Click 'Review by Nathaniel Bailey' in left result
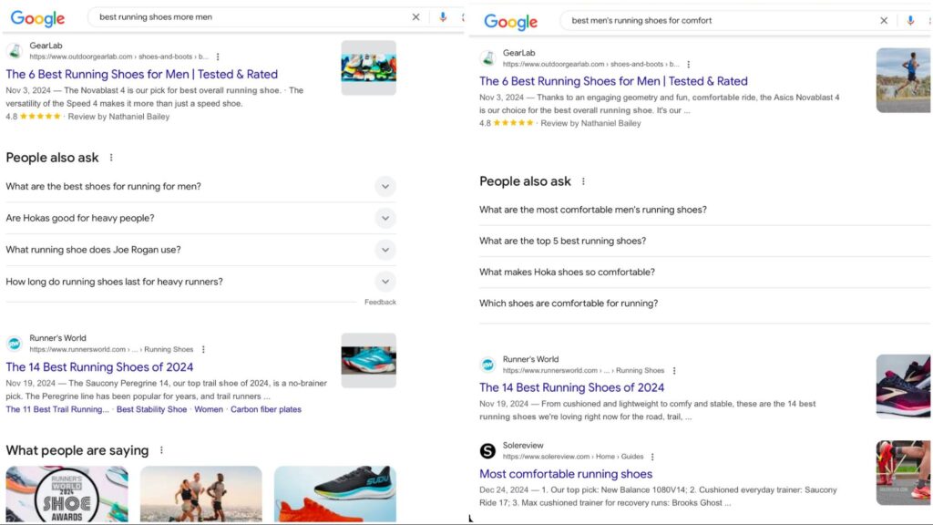This screenshot has height=525, width=933. [118, 117]
